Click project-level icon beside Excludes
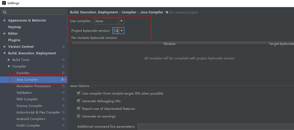The height and width of the screenshot is (130, 294). (63, 73)
